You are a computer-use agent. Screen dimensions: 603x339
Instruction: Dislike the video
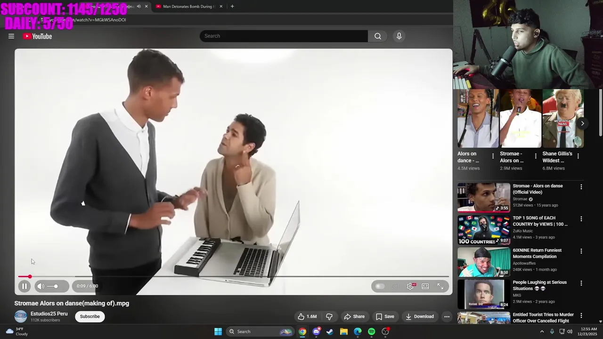pyautogui.click(x=329, y=316)
